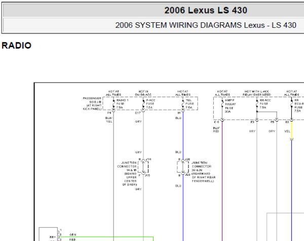Click the 'J15' connector label
Screen dimensions: 304x241
pyautogui.click(x=148, y=175)
